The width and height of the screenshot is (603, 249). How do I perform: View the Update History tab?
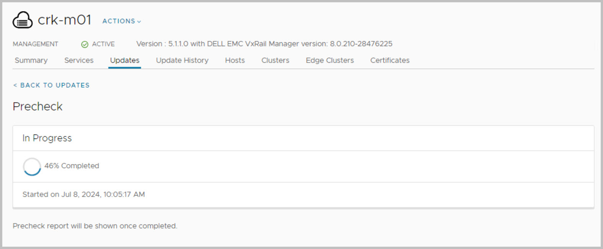pos(182,60)
